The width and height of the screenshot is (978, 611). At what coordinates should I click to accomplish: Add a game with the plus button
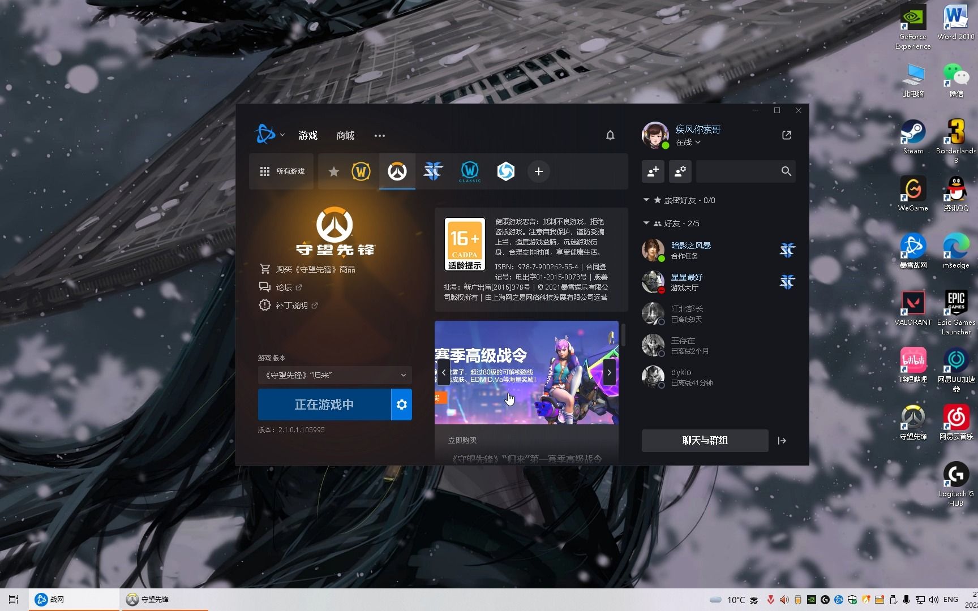[x=539, y=171]
